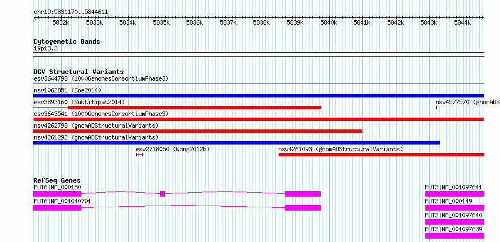Screen dimensions: 500x242
Task: Click the last exon of FUT6|NM_001040701
Action: click(x=303, y=208)
